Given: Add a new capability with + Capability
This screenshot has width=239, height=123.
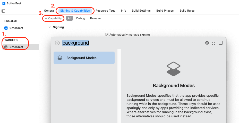Looking at the screenshot, I should pyautogui.click(x=53, y=18).
